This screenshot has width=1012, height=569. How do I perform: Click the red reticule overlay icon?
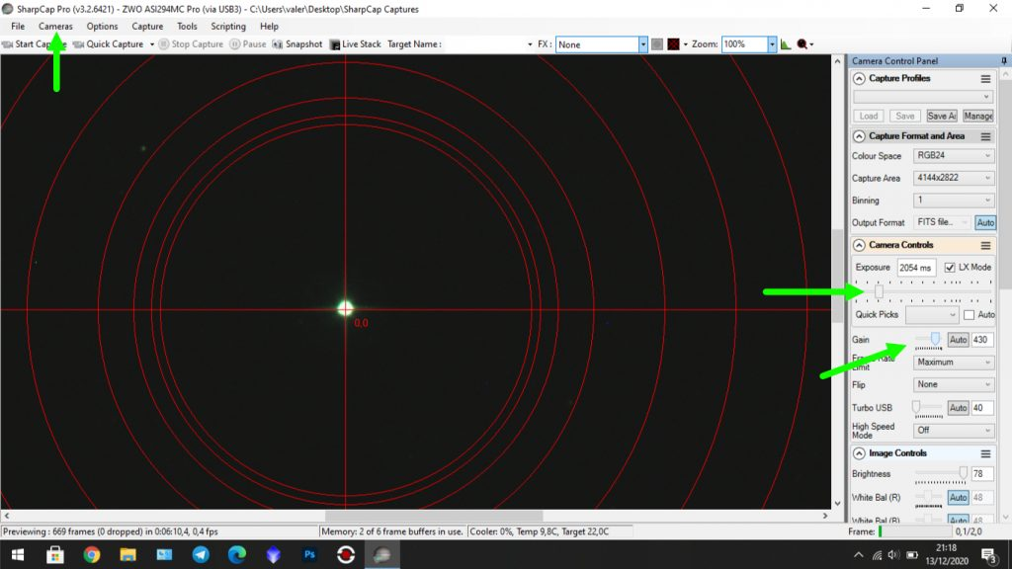pos(674,43)
